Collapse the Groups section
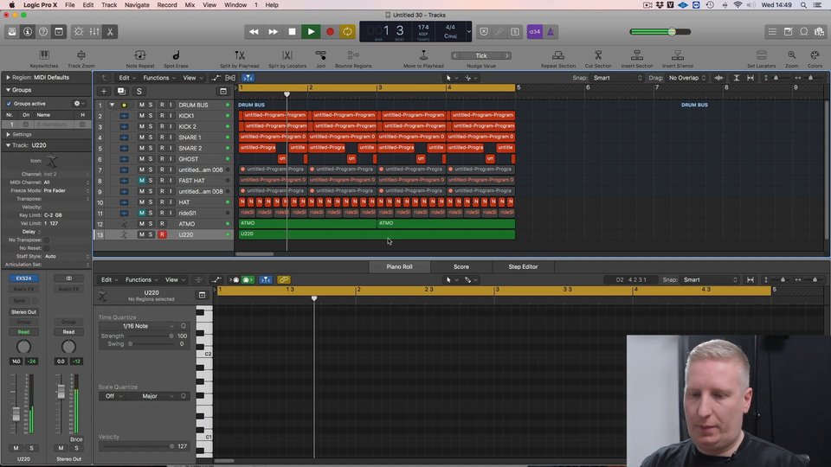831x467 pixels. pyautogui.click(x=8, y=90)
